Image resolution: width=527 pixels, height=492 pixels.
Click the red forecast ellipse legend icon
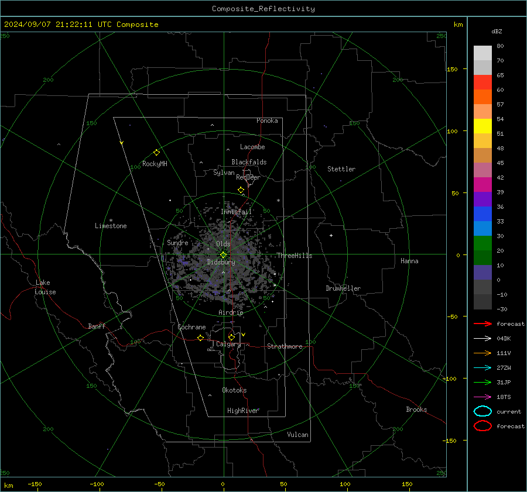[x=482, y=426]
